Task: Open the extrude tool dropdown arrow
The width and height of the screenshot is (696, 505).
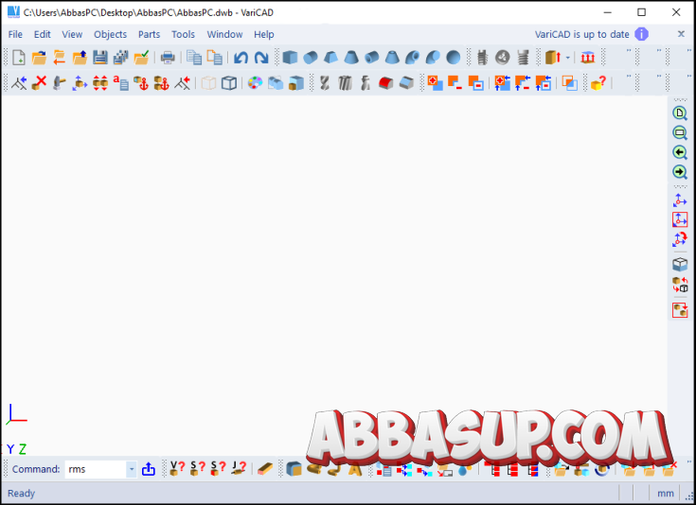Action: (567, 58)
